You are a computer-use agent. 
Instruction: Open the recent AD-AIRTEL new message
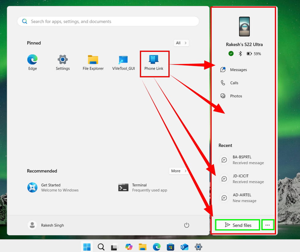click(244, 198)
